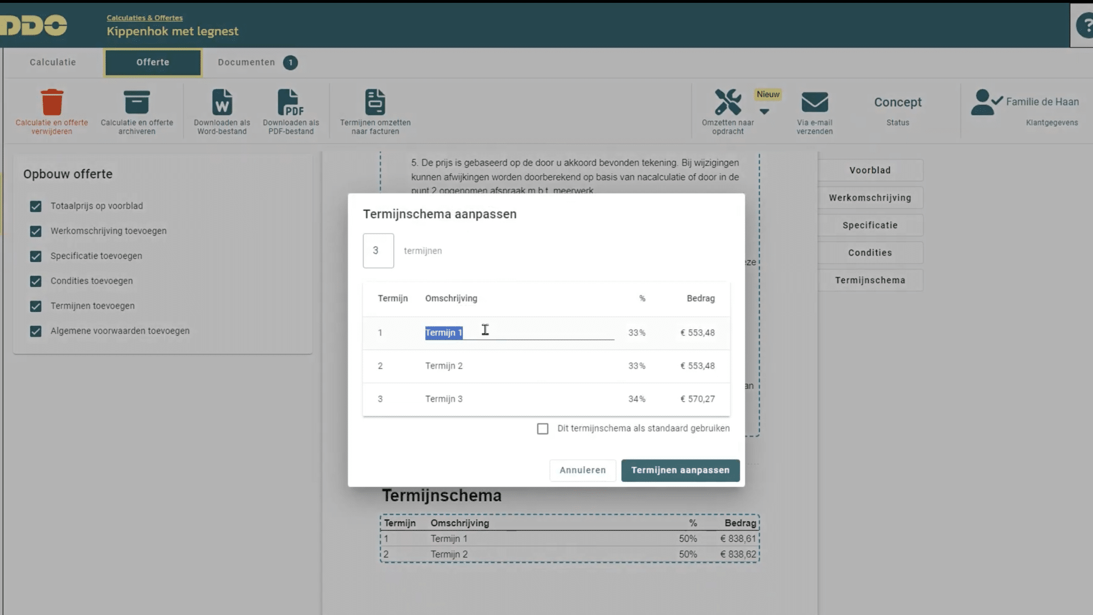Click the Kippenhok met legnest title
1093x615 pixels.
172,31
